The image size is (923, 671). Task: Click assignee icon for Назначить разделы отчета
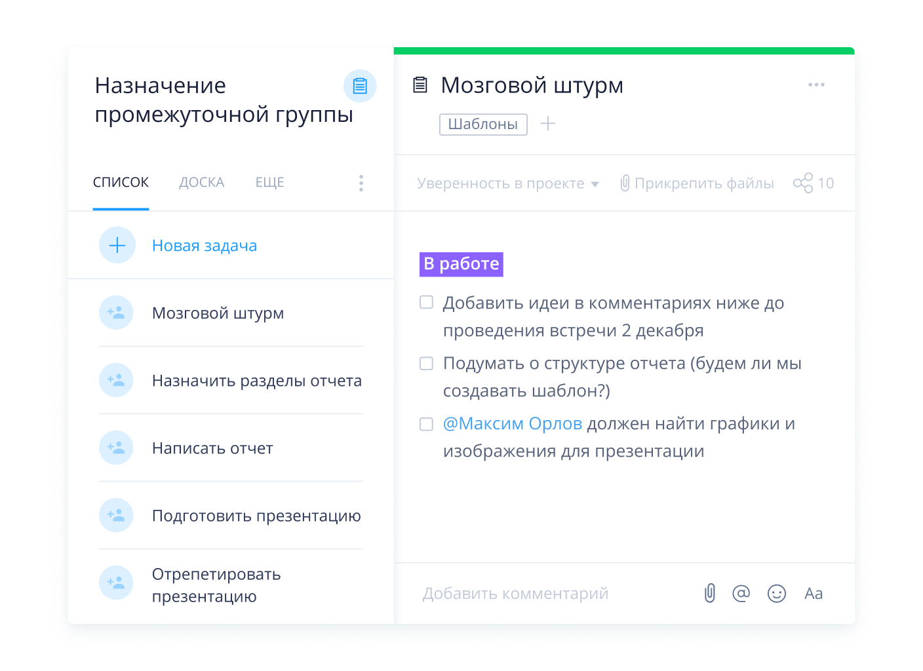116,380
